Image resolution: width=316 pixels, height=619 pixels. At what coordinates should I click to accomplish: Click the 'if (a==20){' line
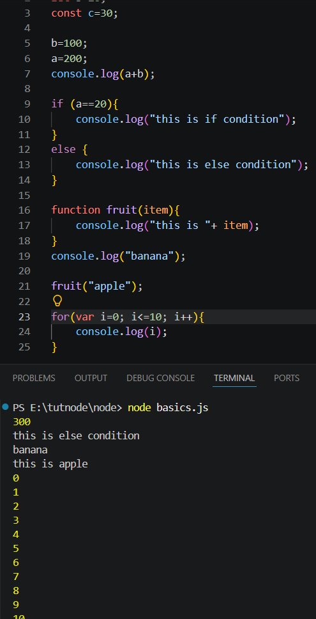pos(85,104)
